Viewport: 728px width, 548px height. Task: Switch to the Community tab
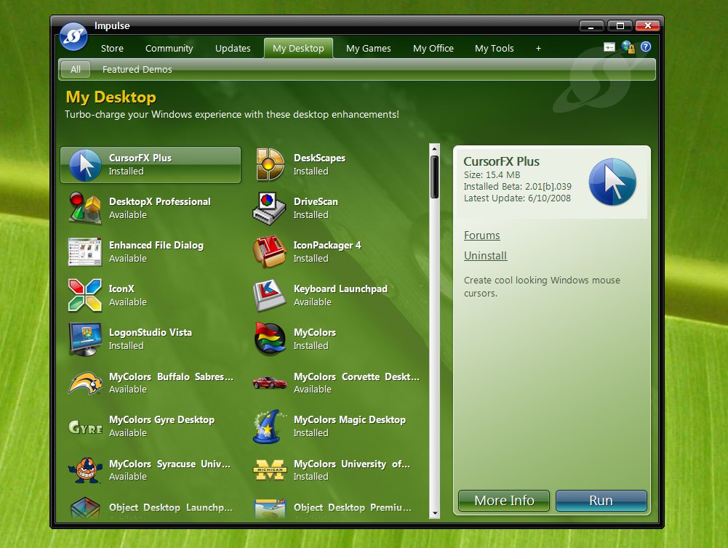click(x=169, y=48)
